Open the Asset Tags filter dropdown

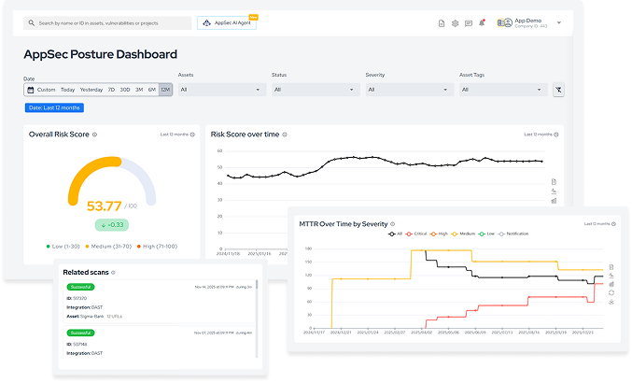pos(503,90)
